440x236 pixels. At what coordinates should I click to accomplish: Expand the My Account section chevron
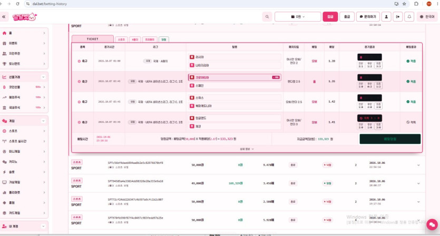coord(43,226)
